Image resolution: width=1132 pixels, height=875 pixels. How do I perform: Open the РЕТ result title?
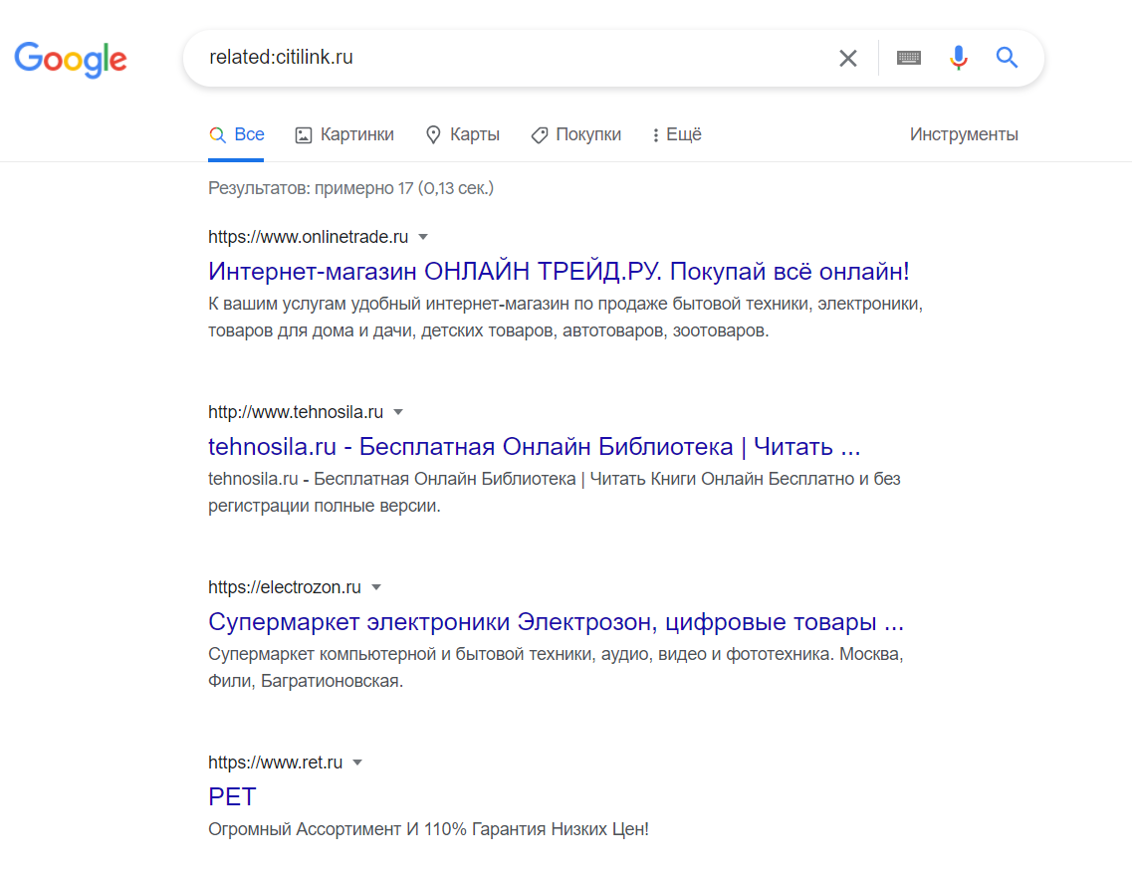pyautogui.click(x=232, y=797)
